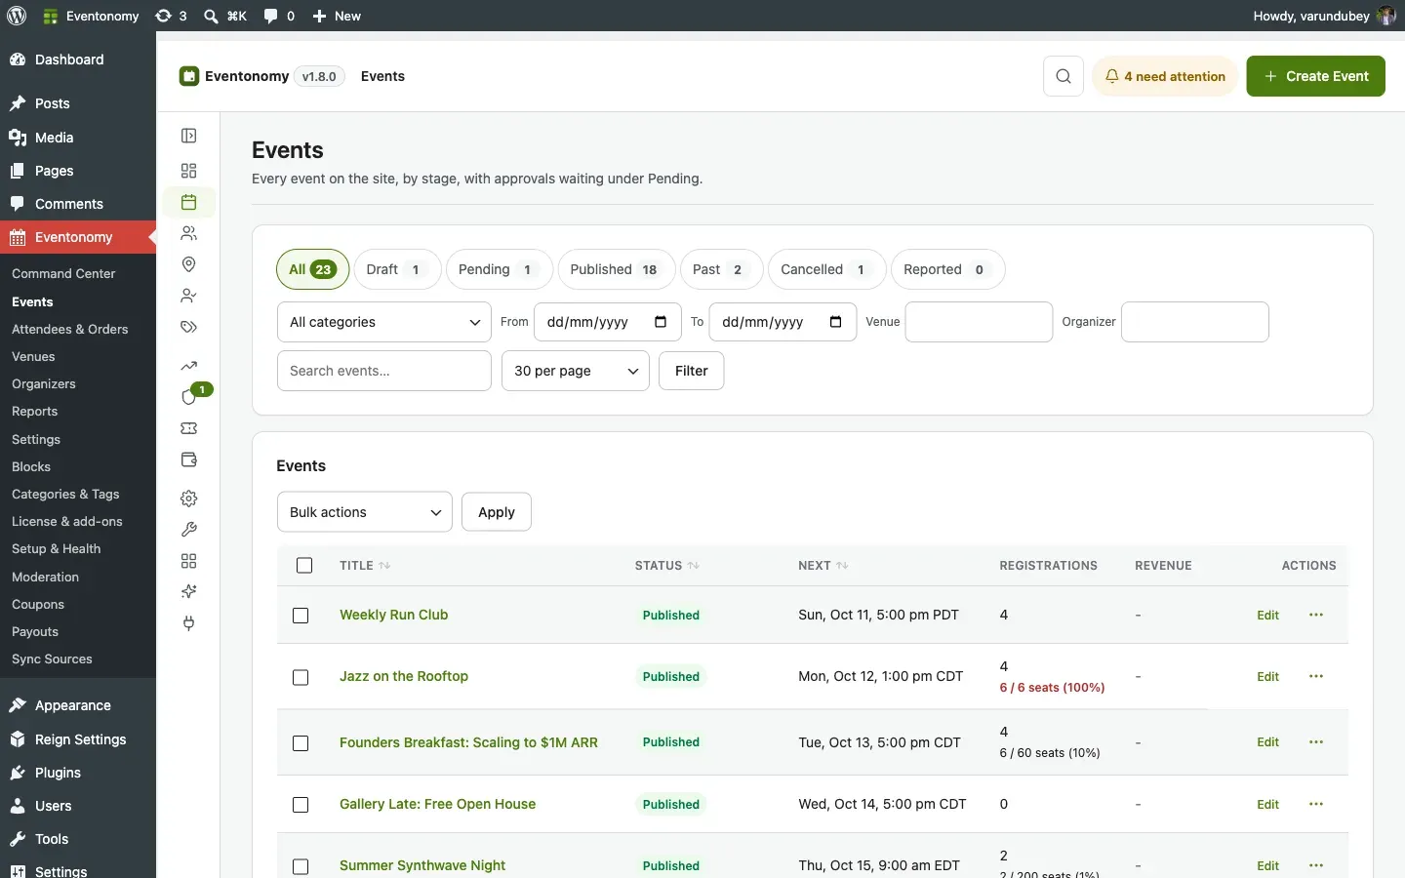The height and width of the screenshot is (878, 1405).
Task: Open Venues via the map pin icon
Action: click(189, 264)
